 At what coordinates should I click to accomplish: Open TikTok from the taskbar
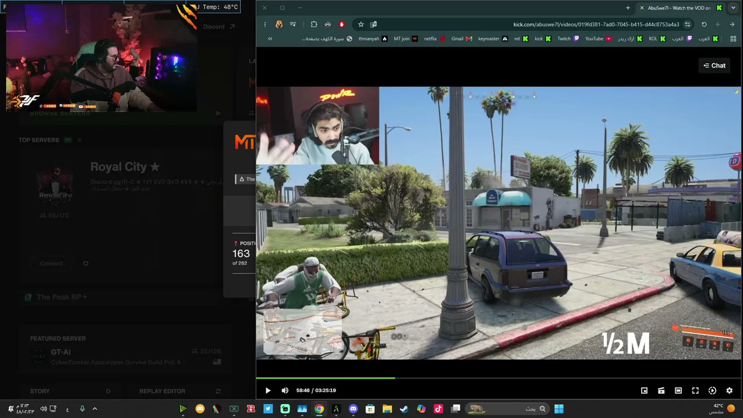[x=438, y=409]
